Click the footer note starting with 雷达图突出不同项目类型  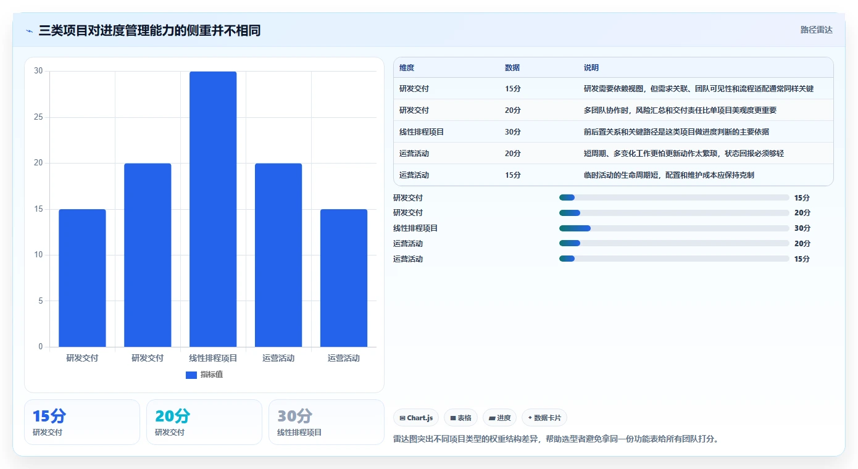556,439
